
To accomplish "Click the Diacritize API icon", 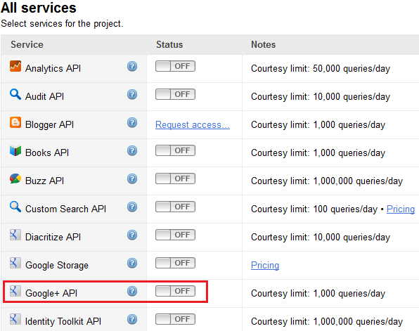I will coord(15,235).
